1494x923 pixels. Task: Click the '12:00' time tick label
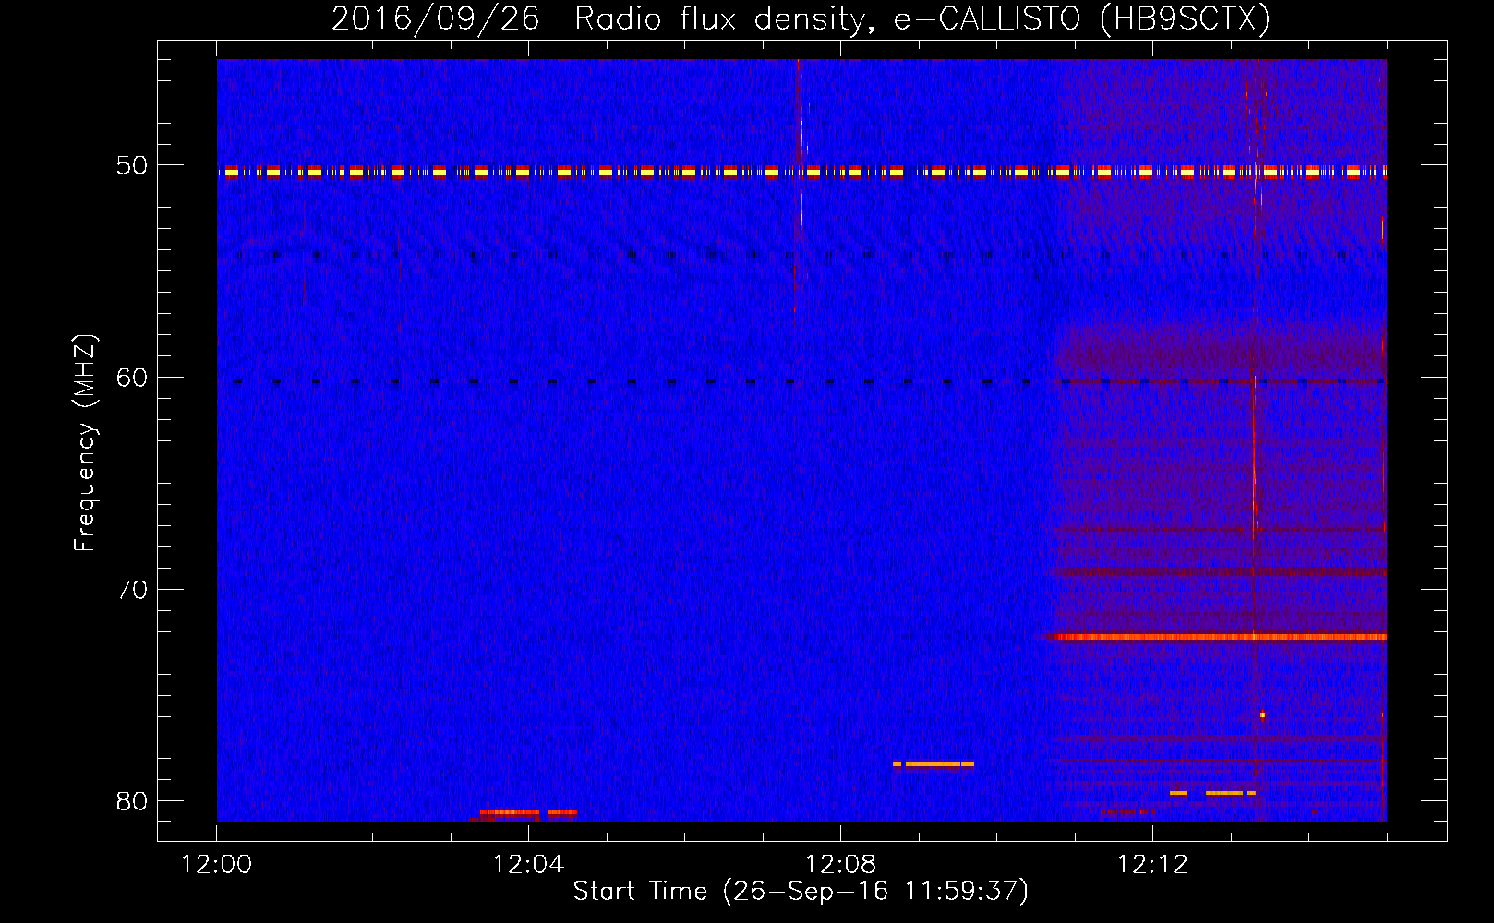(216, 865)
